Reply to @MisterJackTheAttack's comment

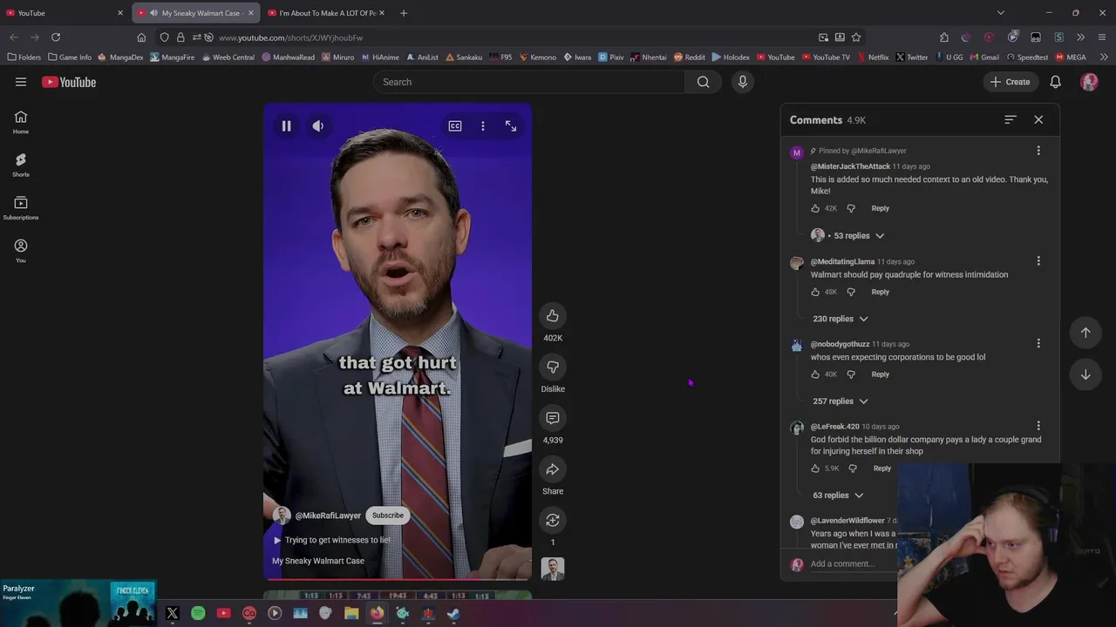coord(881,209)
